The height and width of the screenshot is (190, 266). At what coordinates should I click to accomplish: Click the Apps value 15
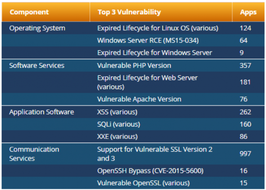tap(243, 183)
